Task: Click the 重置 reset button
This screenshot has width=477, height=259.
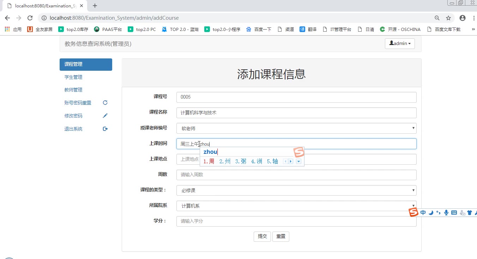Action: coord(281,236)
